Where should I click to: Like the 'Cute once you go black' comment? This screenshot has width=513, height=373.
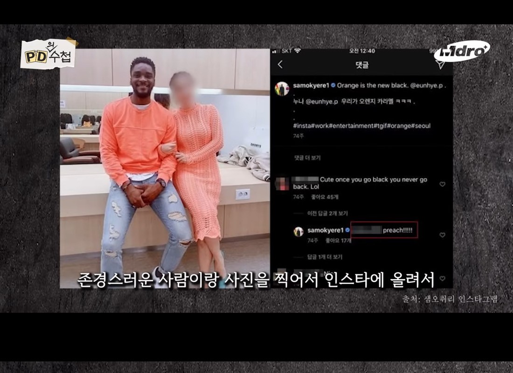click(x=442, y=184)
